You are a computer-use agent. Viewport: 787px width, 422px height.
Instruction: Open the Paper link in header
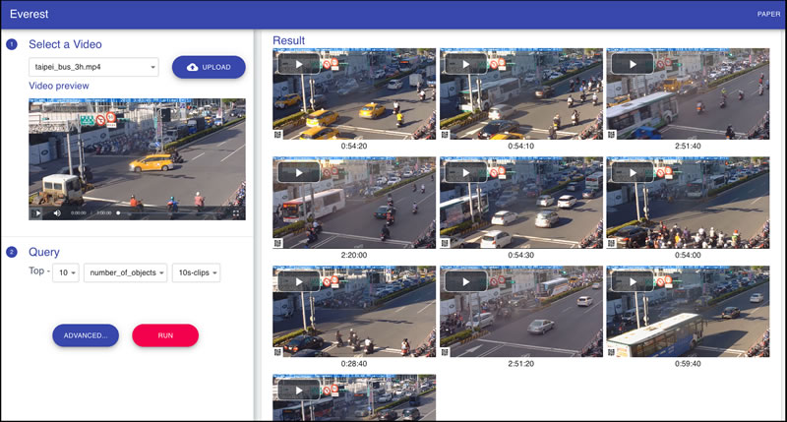768,14
